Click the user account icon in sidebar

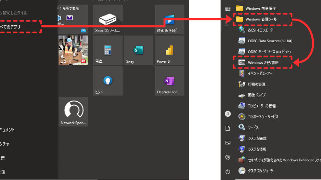coord(228,114)
